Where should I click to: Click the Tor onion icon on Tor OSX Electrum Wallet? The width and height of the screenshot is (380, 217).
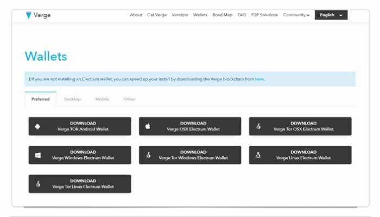[258, 126]
